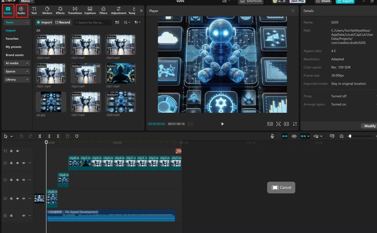Expand the AI media section
The height and width of the screenshot is (233, 377).
17,63
